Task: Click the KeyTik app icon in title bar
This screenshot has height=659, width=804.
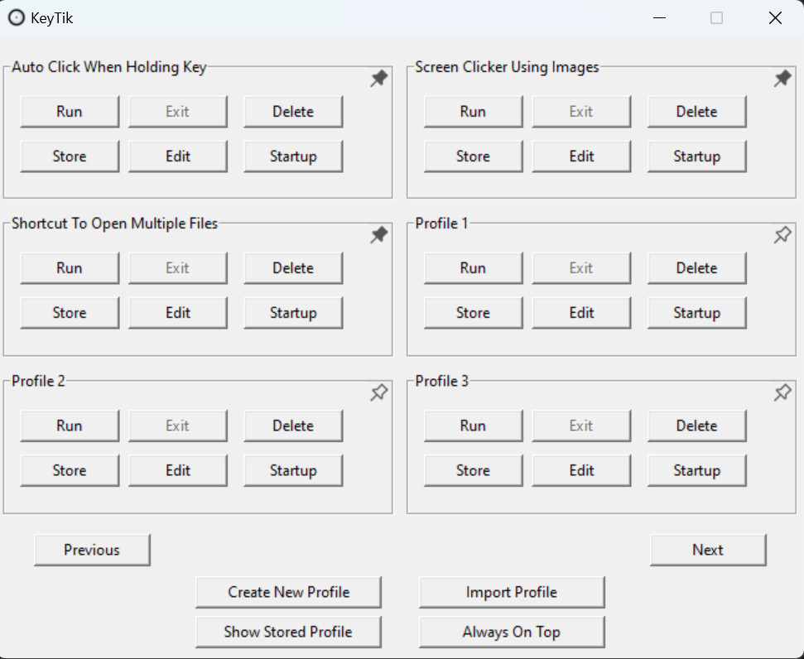Action: pos(17,18)
